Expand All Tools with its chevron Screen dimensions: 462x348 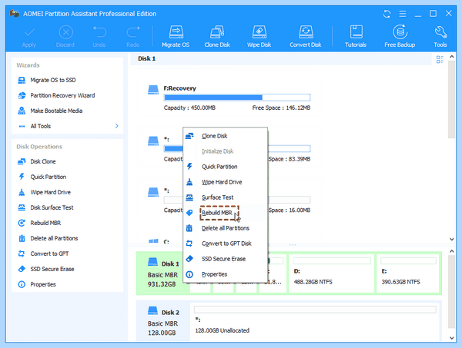(x=117, y=126)
